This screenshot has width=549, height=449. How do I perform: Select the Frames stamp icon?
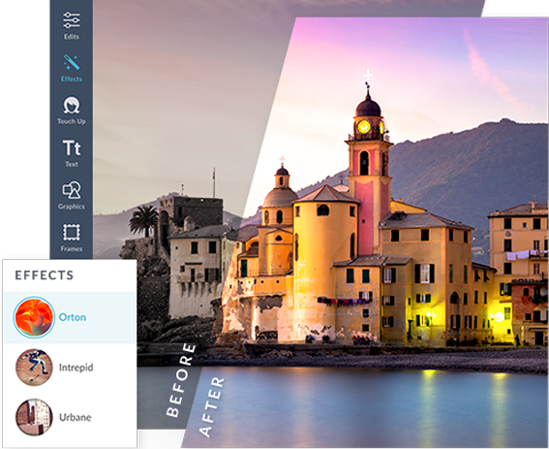72,232
